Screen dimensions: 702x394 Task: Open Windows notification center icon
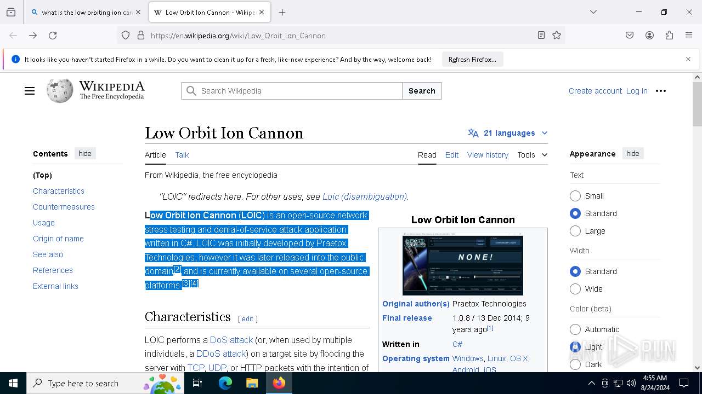pyautogui.click(x=684, y=383)
